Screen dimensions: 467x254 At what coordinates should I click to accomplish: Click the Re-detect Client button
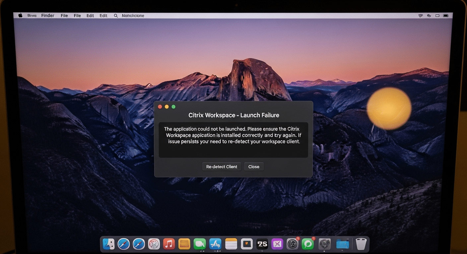(222, 166)
